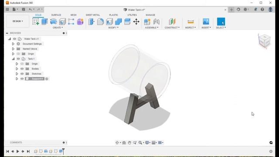This screenshot has height=157, width=279.
Task: Open the CREATE dropdown menu
Action: pyautogui.click(x=58, y=27)
